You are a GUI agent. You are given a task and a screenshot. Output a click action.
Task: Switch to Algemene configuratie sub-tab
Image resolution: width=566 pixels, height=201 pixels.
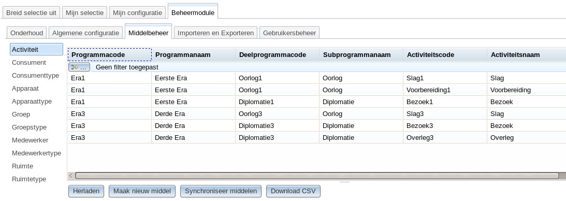pos(85,33)
